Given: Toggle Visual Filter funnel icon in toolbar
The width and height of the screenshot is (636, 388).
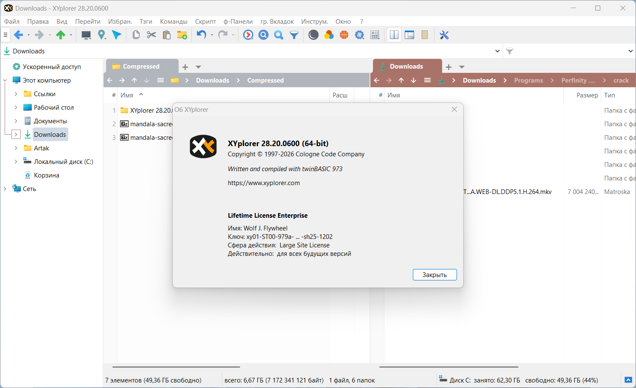Looking at the screenshot, I should [x=294, y=35].
